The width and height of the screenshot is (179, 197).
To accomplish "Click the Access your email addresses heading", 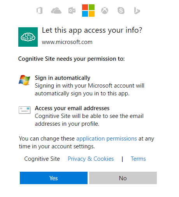I will click(72, 108).
